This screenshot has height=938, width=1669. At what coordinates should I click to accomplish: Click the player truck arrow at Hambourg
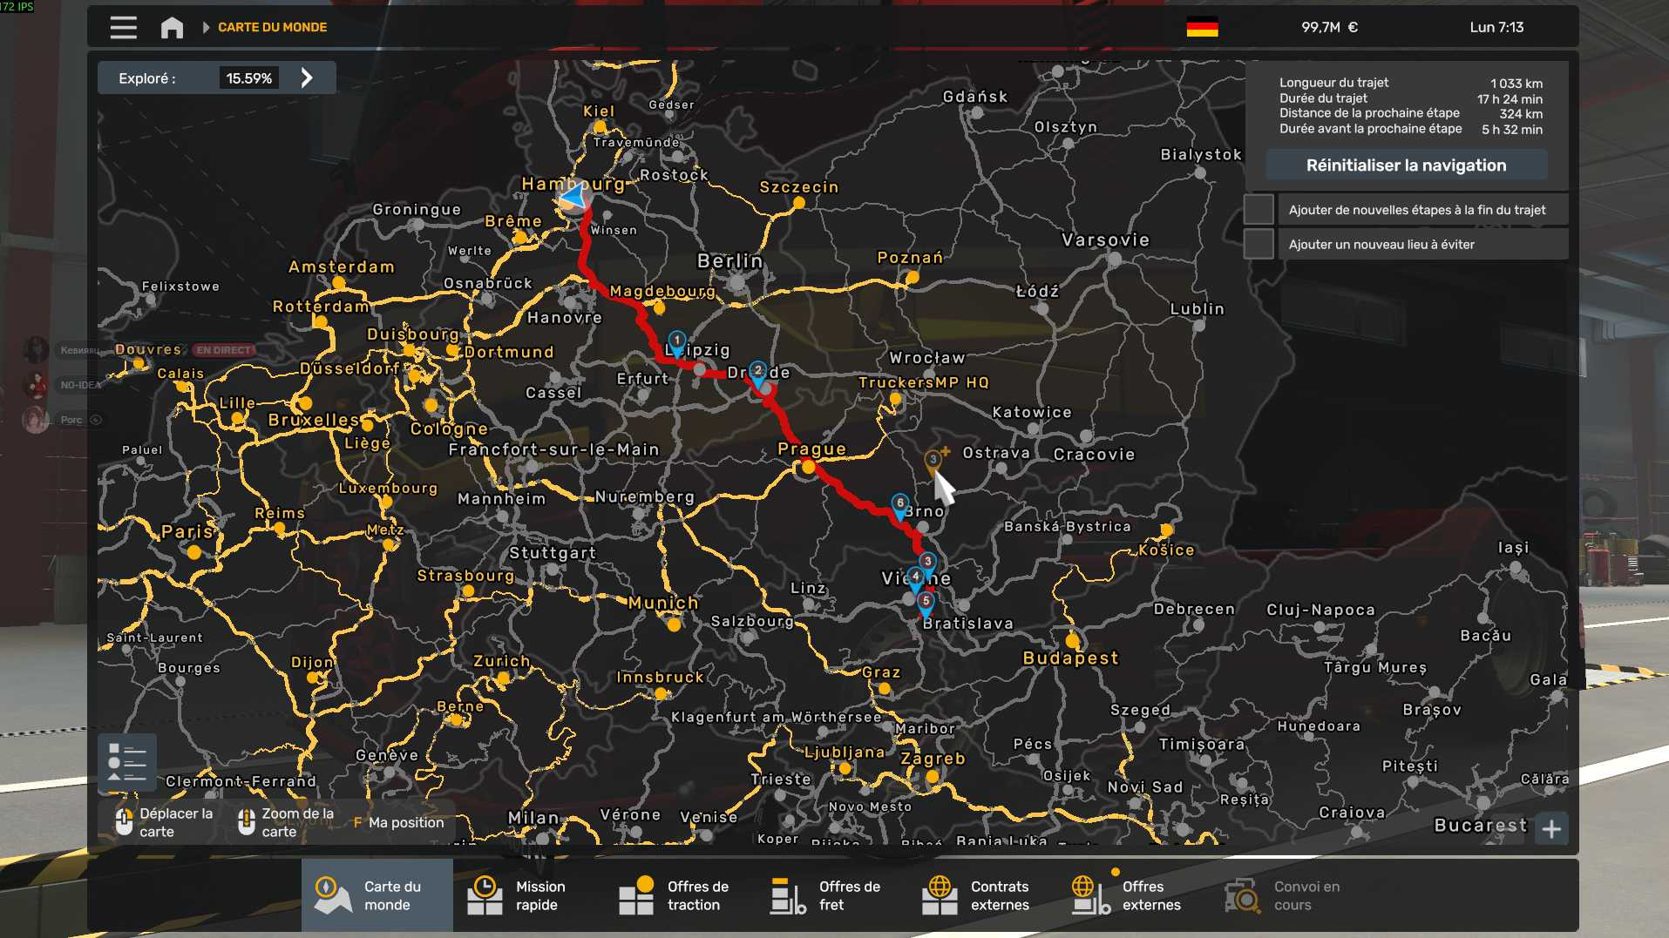(574, 199)
